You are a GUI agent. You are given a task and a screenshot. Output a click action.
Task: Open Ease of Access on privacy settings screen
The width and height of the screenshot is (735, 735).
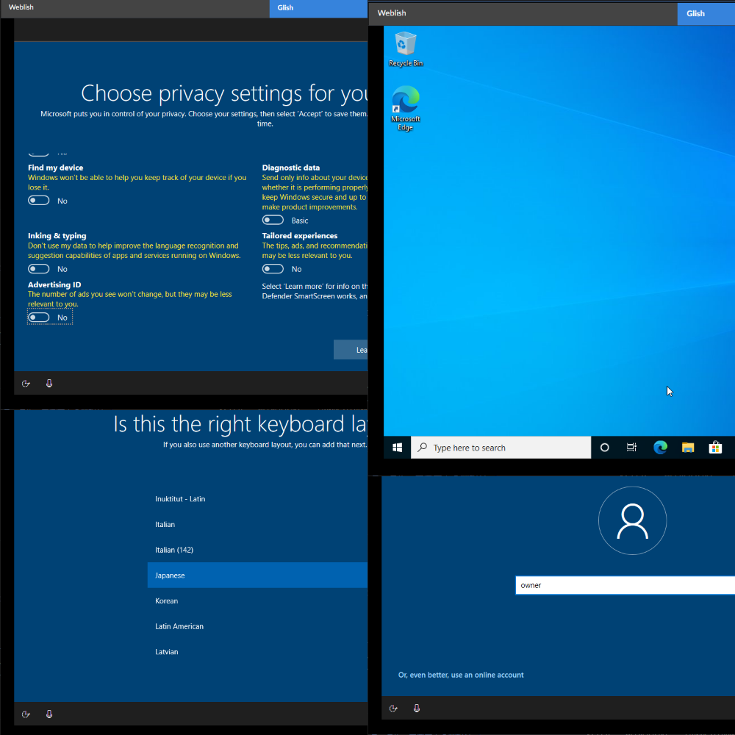pyautogui.click(x=26, y=384)
